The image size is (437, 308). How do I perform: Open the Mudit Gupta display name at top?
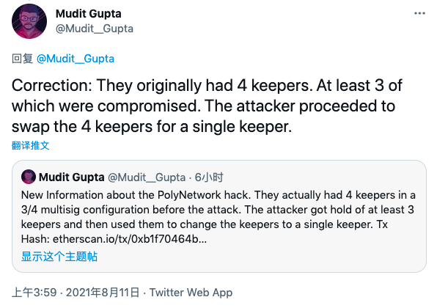pyautogui.click(x=88, y=14)
